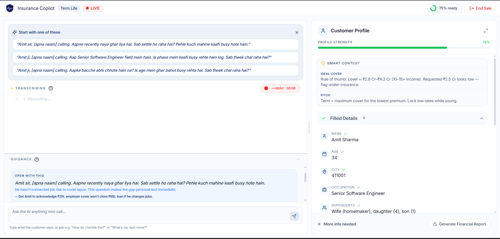Click the red recording timer pill 00:06
This screenshot has height=239, width=500.
[280, 88]
